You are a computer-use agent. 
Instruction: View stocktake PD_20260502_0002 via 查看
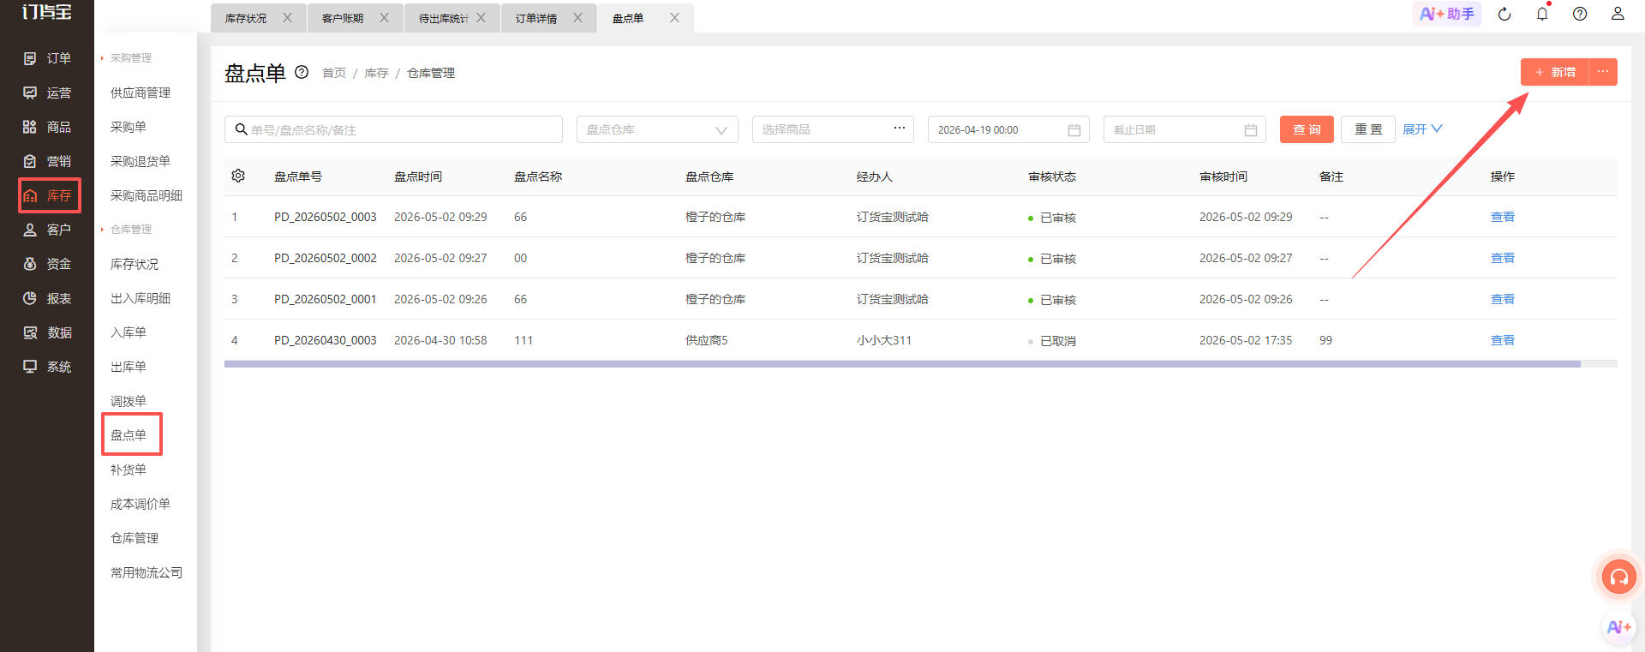click(x=1502, y=258)
